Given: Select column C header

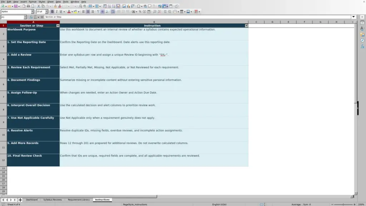Looking at the screenshot, I should coord(256,22).
